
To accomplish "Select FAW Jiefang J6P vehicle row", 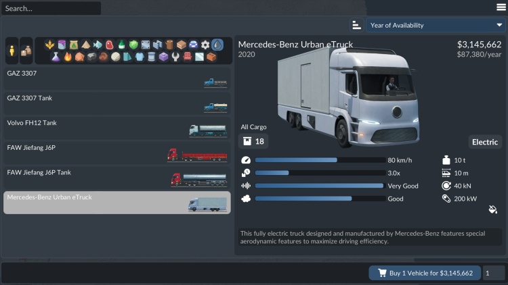I will [117, 153].
